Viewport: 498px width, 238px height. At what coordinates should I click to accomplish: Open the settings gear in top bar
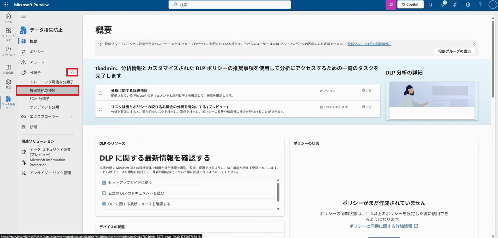tap(468, 5)
